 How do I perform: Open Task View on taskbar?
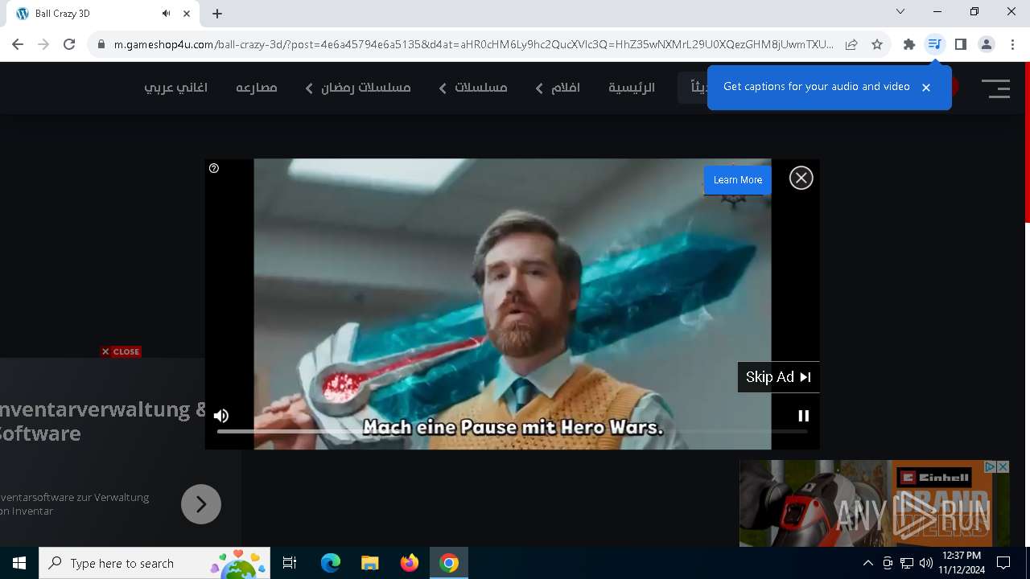[290, 563]
